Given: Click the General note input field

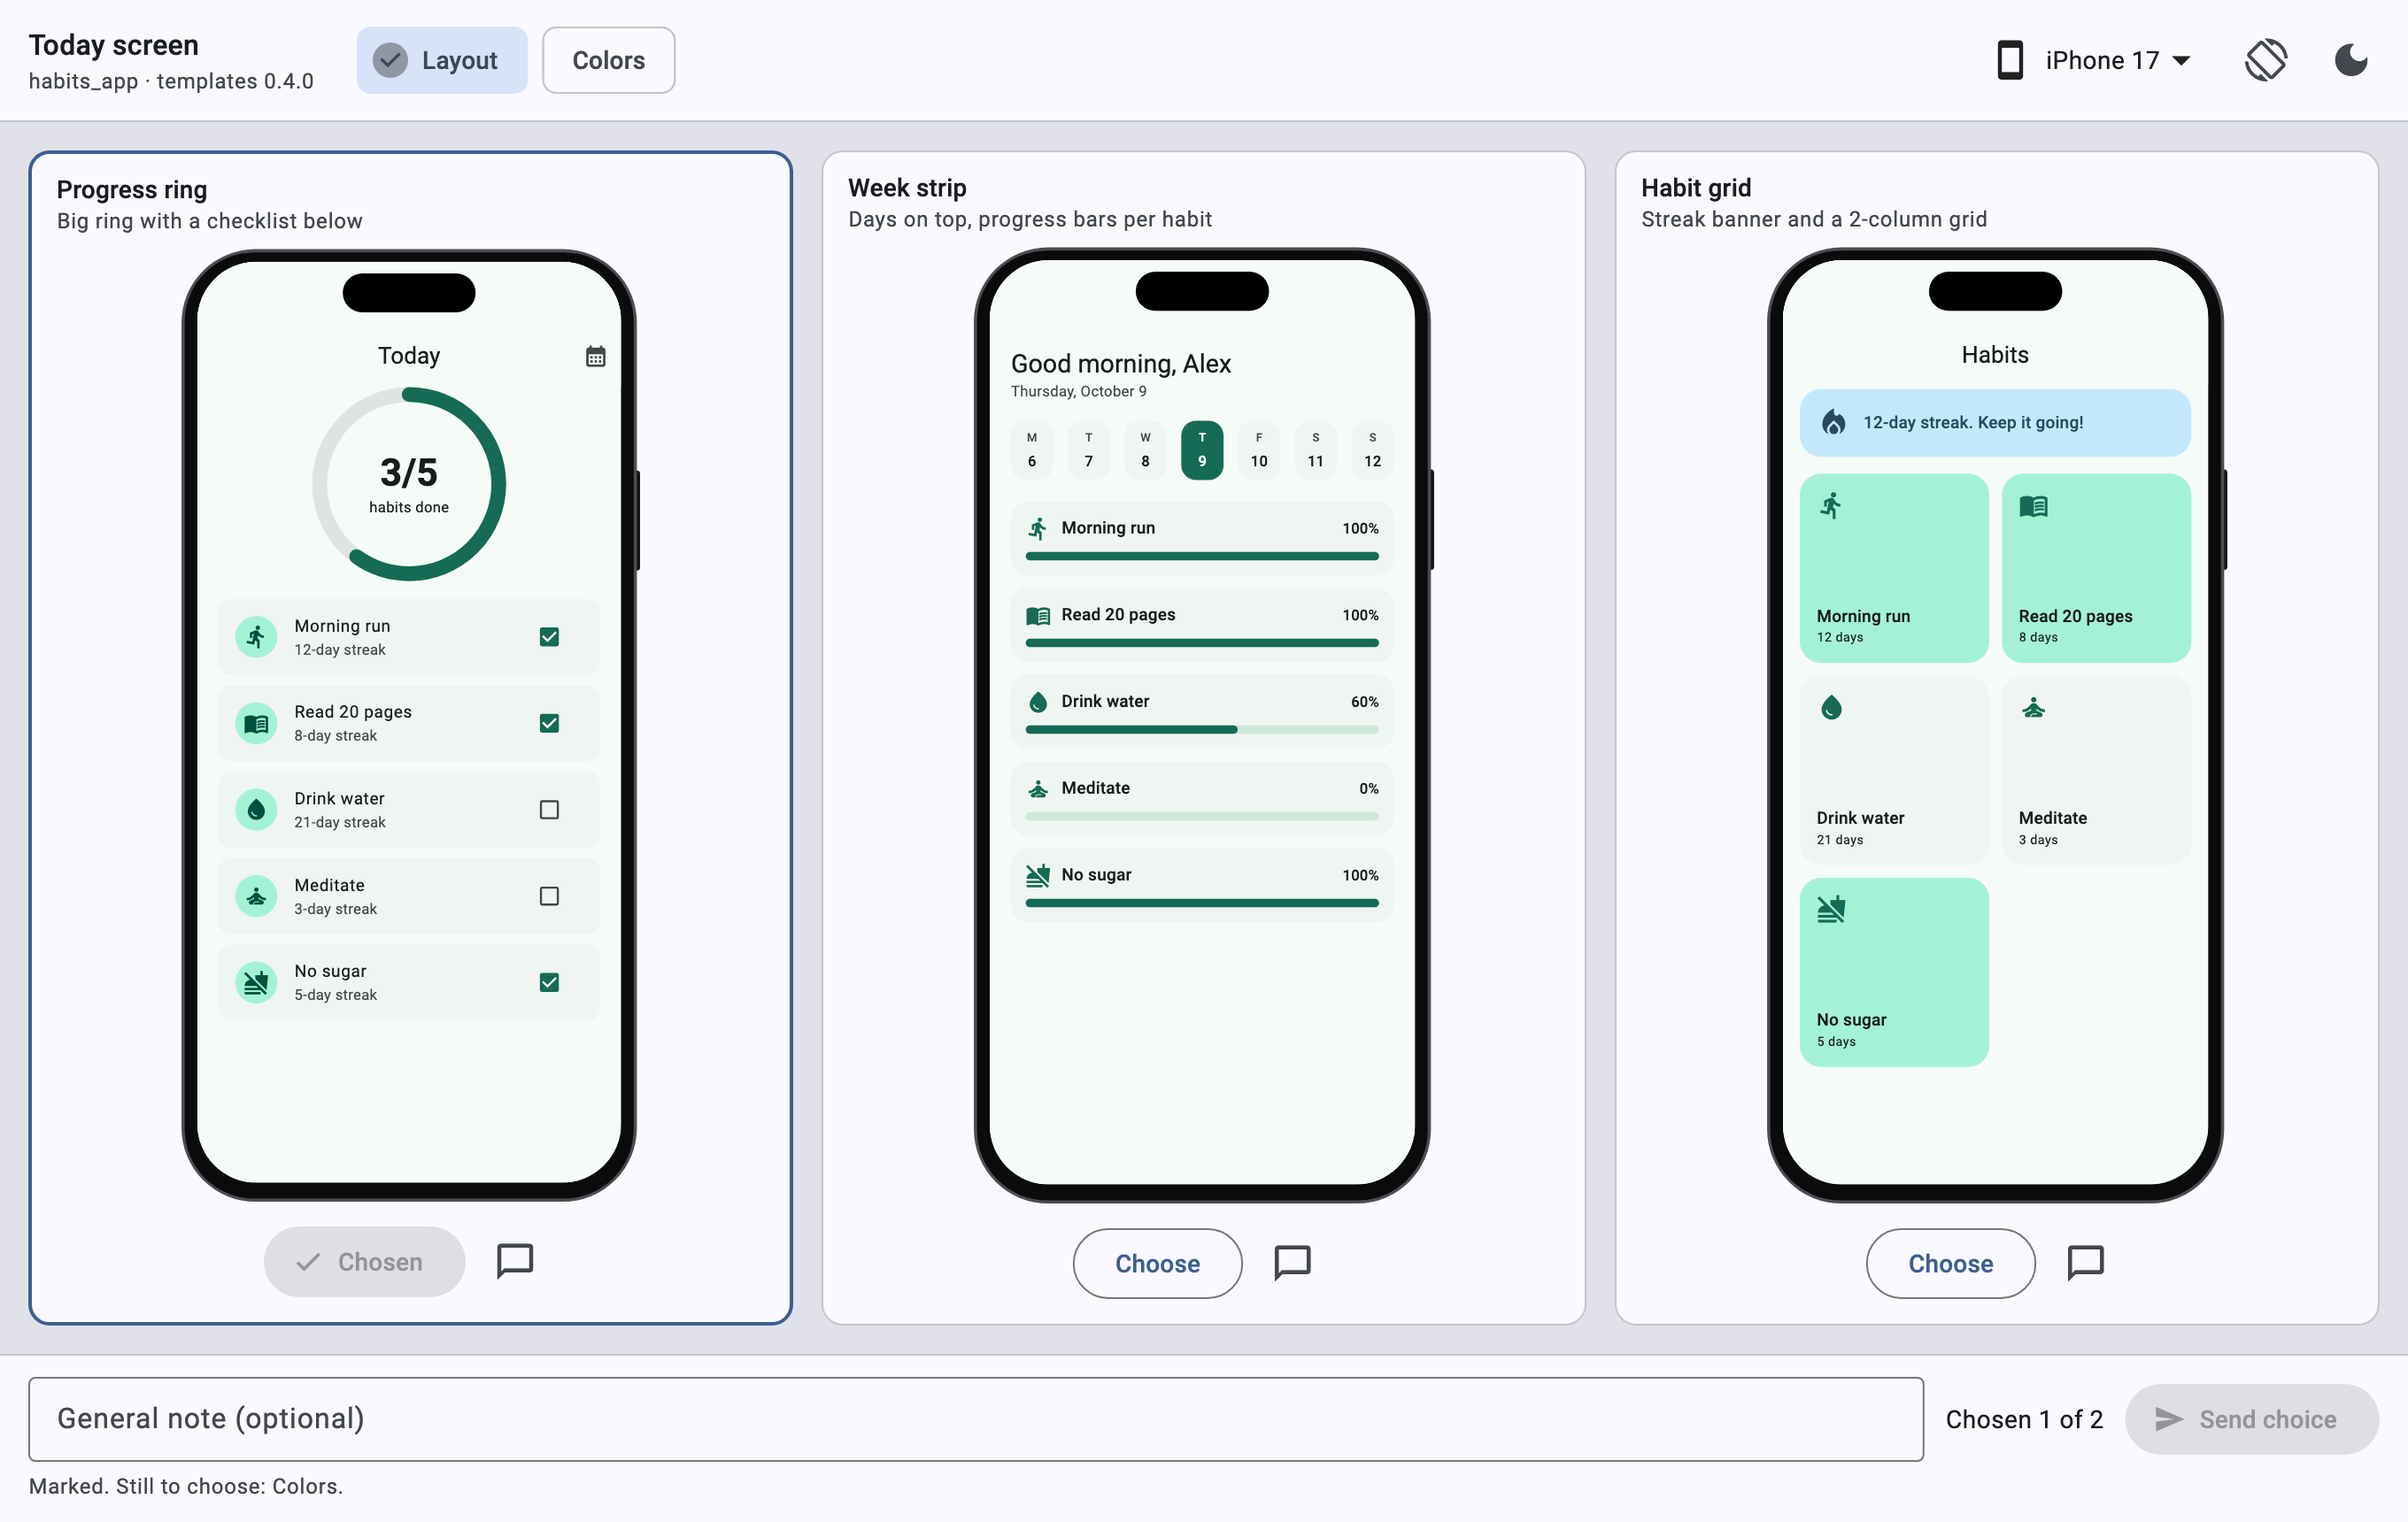Looking at the screenshot, I should (x=976, y=1419).
